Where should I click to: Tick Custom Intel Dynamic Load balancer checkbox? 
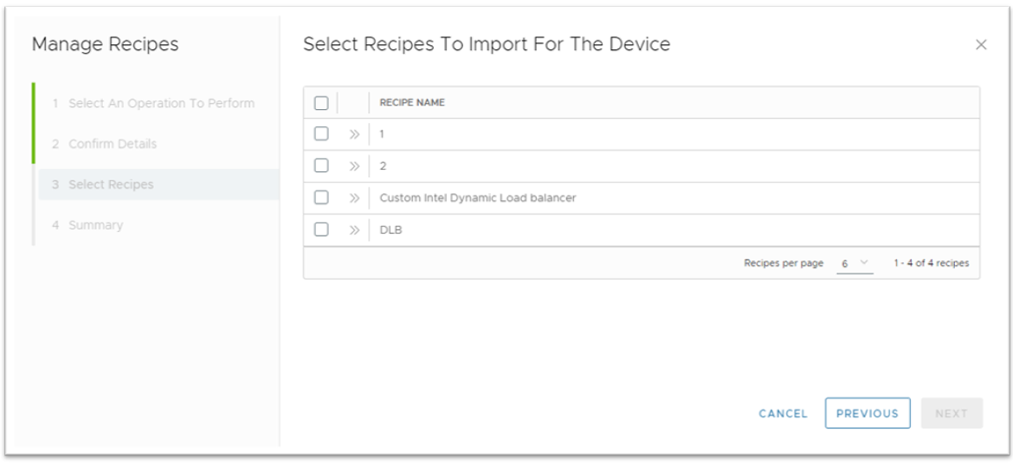tap(321, 197)
